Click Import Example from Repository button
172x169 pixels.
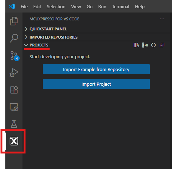pyautogui.click(x=96, y=69)
